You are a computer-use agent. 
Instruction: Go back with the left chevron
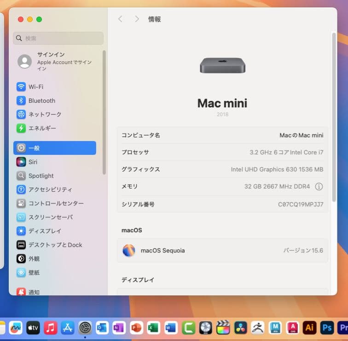tap(120, 19)
